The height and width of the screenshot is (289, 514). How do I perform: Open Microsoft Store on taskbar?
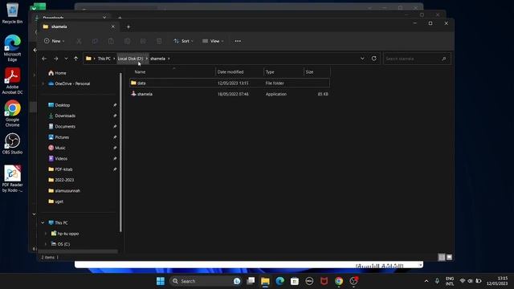pyautogui.click(x=295, y=281)
